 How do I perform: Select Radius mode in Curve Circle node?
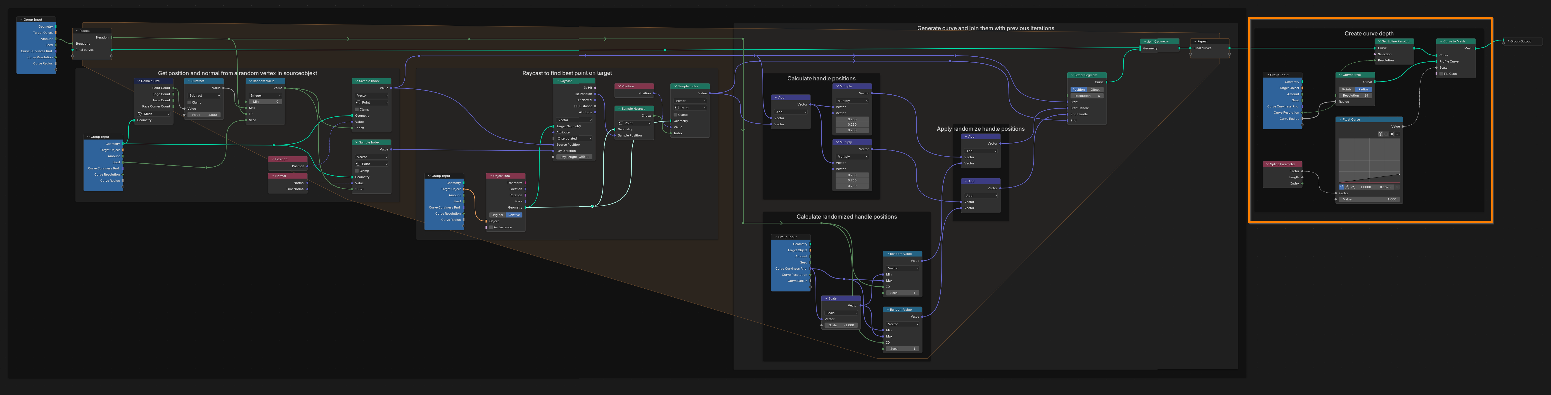click(x=1364, y=89)
